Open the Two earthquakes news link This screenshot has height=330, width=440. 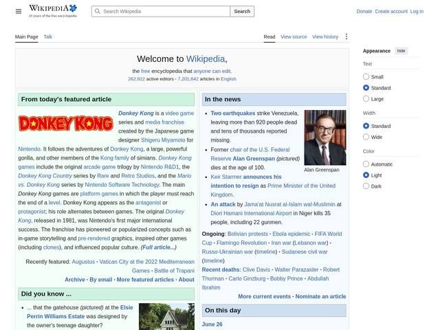click(233, 113)
